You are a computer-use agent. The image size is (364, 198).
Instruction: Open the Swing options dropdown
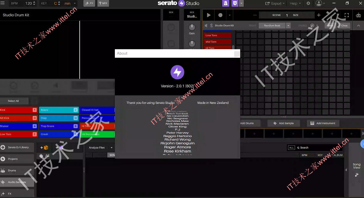317,25
